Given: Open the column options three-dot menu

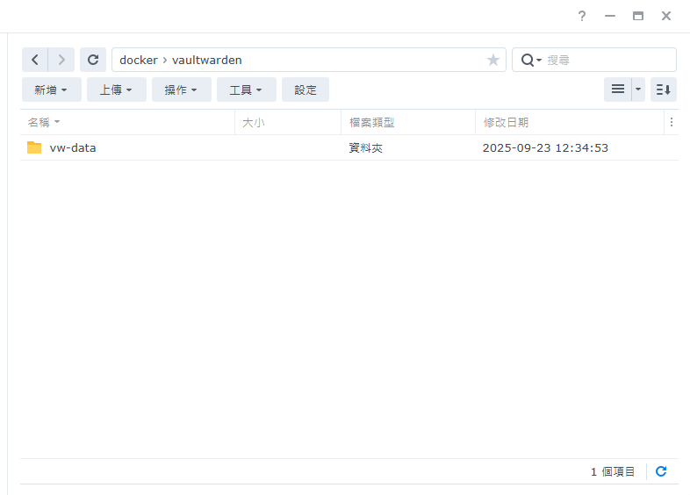Looking at the screenshot, I should [672, 122].
